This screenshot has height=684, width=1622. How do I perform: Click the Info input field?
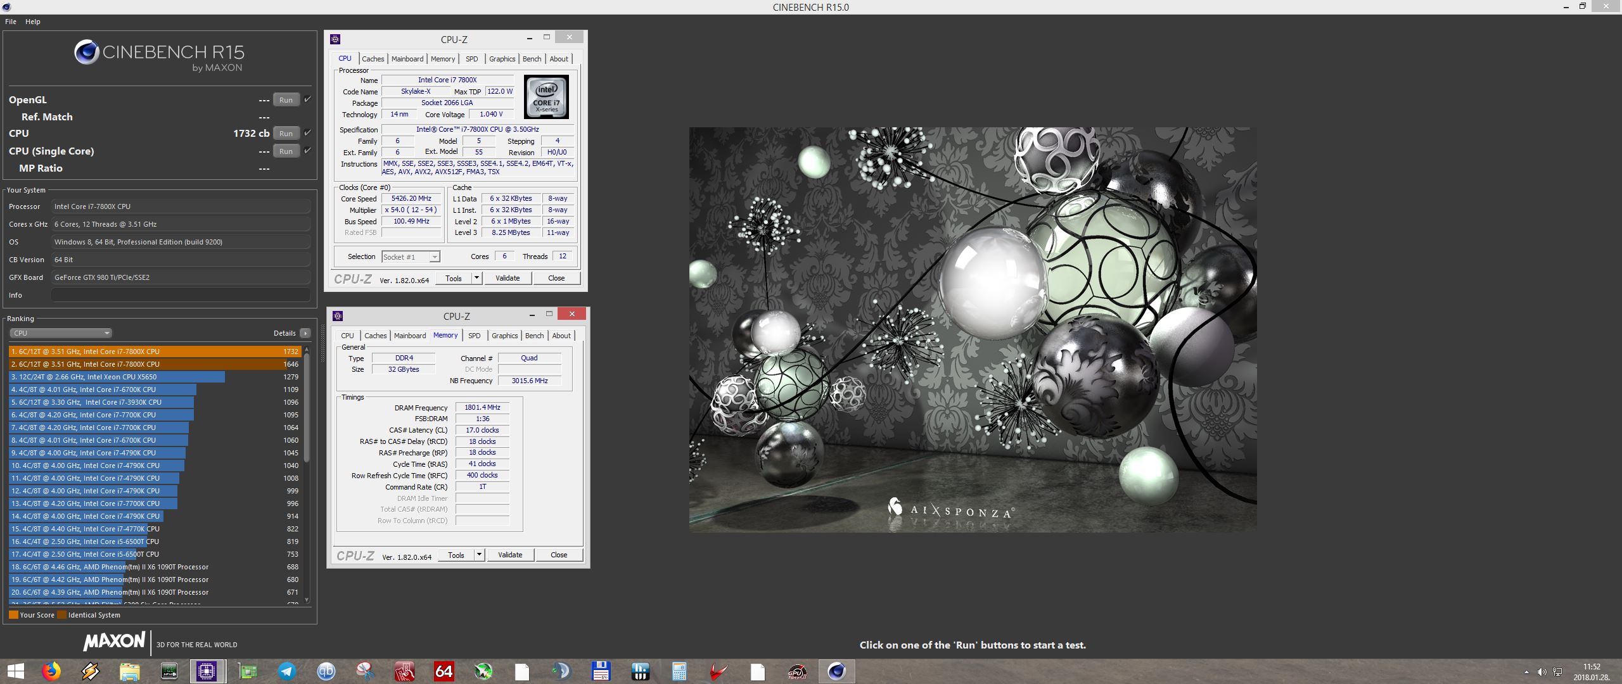[x=181, y=295]
